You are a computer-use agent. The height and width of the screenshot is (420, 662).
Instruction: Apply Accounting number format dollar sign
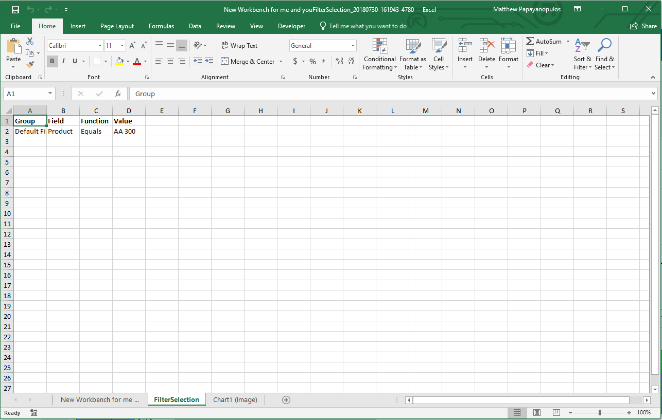(x=295, y=61)
